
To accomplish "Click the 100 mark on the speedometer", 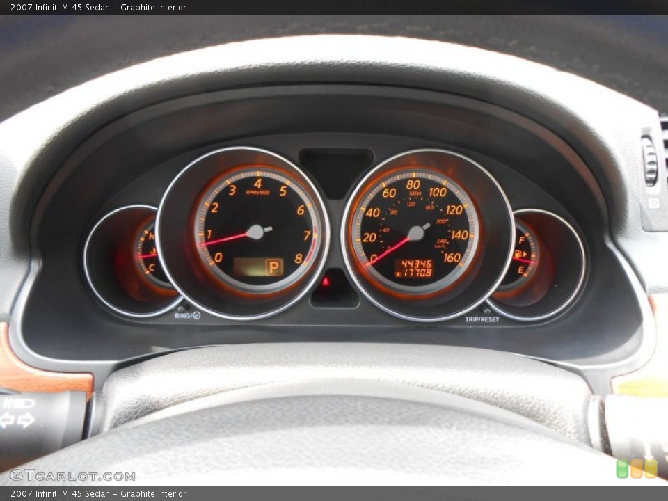I will pos(438,192).
